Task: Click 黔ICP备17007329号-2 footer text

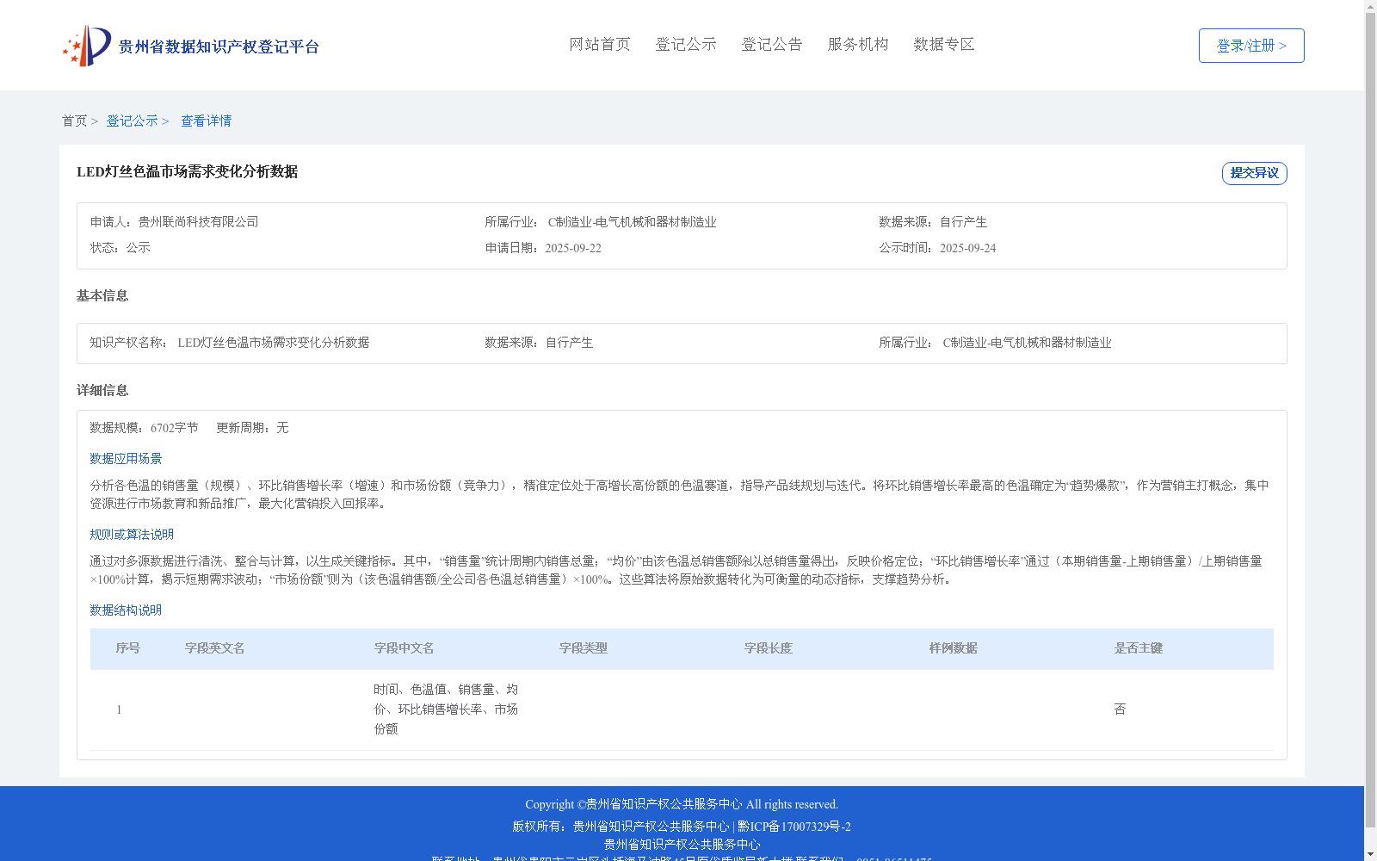Action: (x=794, y=827)
